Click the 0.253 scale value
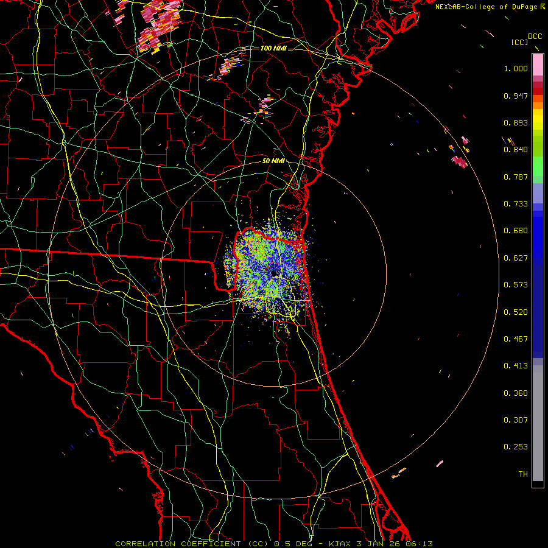Screen dimensions: 548x548 pyautogui.click(x=516, y=447)
